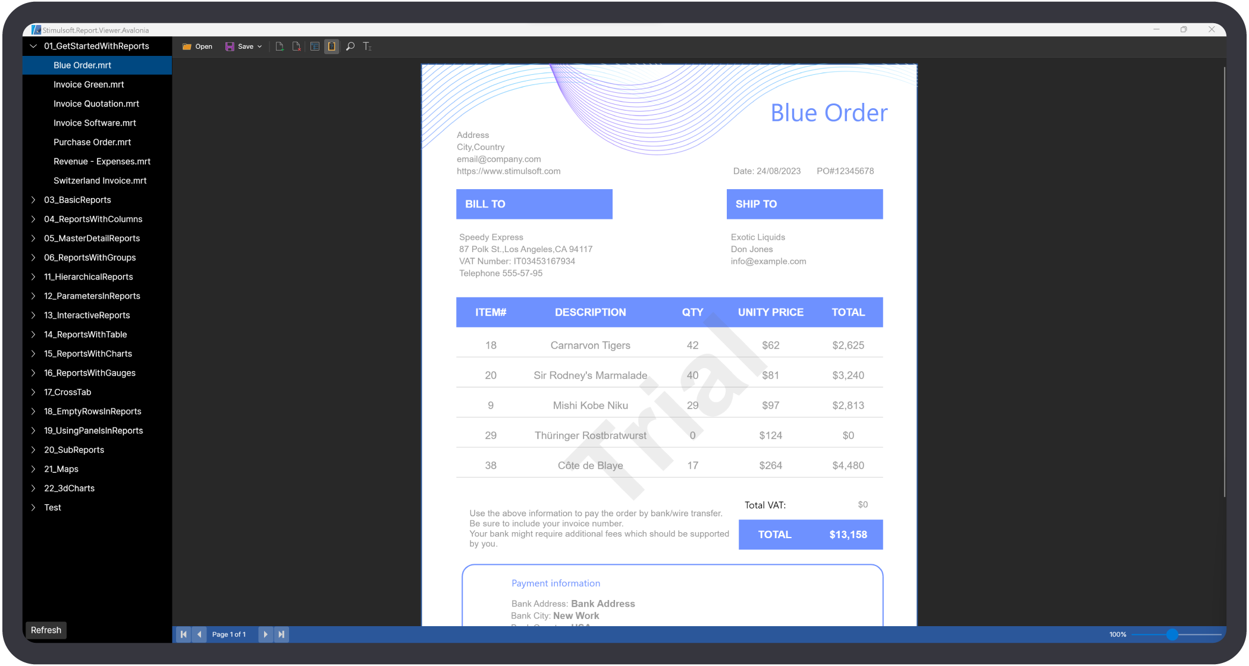Open the Save dropdown arrow
Screen dimensions: 1249x666
(x=259, y=46)
